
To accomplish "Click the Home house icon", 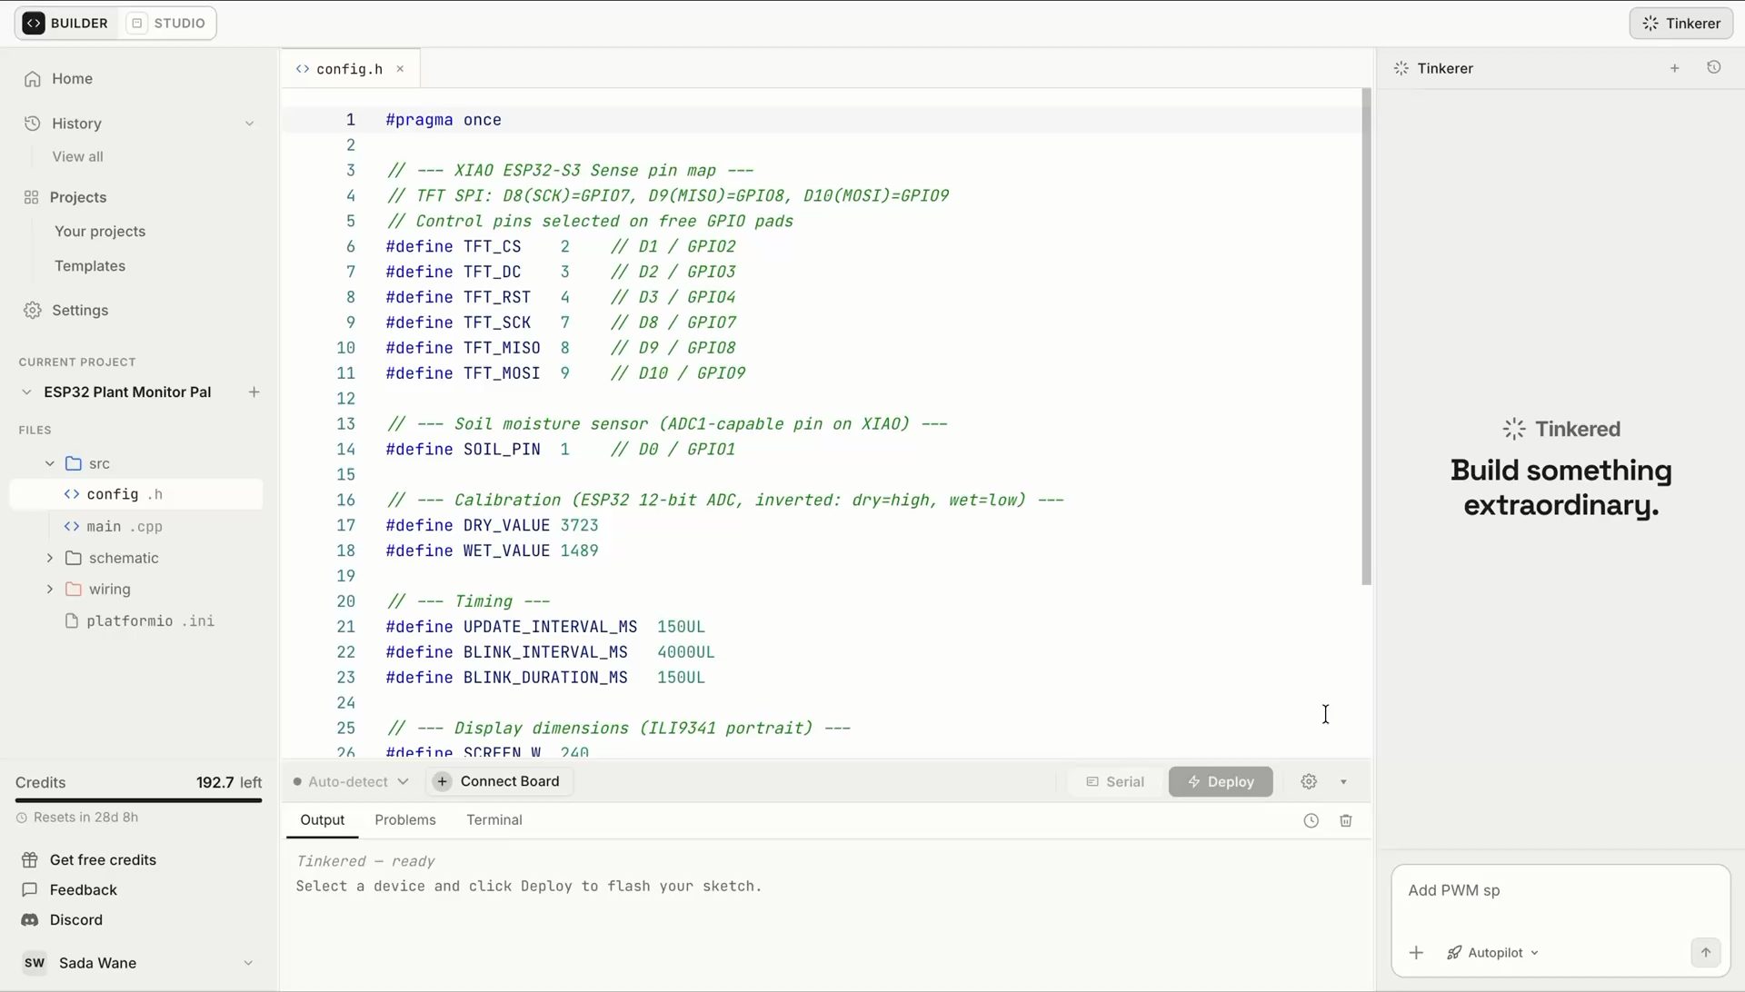I will [x=33, y=79].
